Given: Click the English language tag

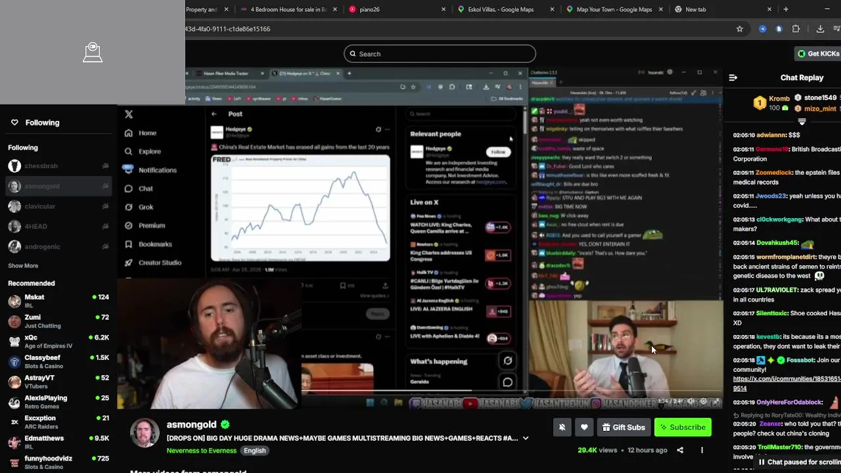Looking at the screenshot, I should click(x=255, y=451).
